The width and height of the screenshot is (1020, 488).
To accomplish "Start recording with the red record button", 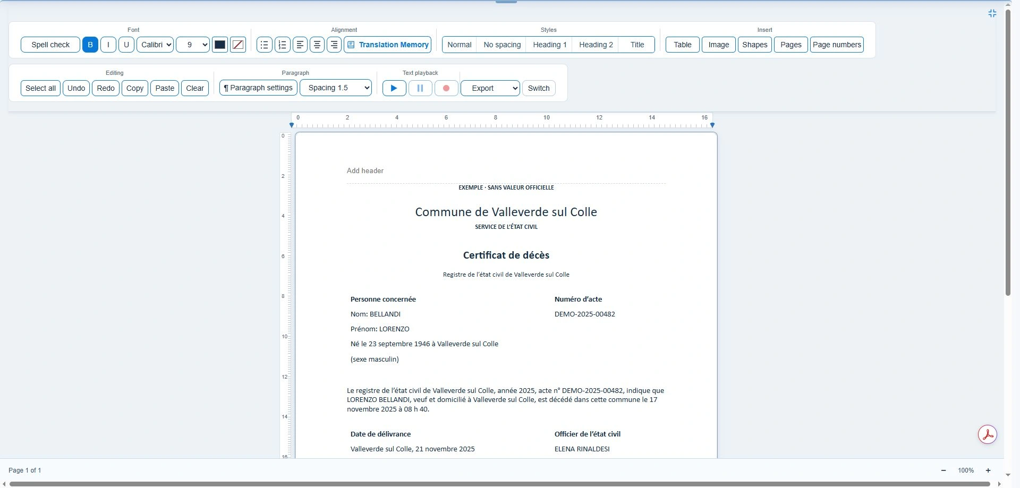I will [446, 88].
